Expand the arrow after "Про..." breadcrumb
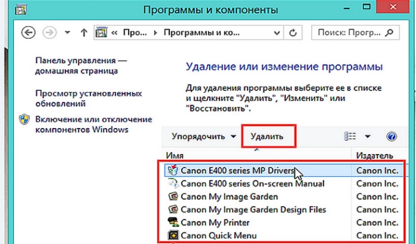Screen dimensions: 416x244 coord(155,32)
